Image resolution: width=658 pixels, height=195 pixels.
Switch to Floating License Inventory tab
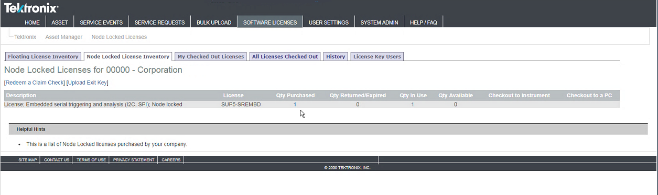[x=43, y=56]
